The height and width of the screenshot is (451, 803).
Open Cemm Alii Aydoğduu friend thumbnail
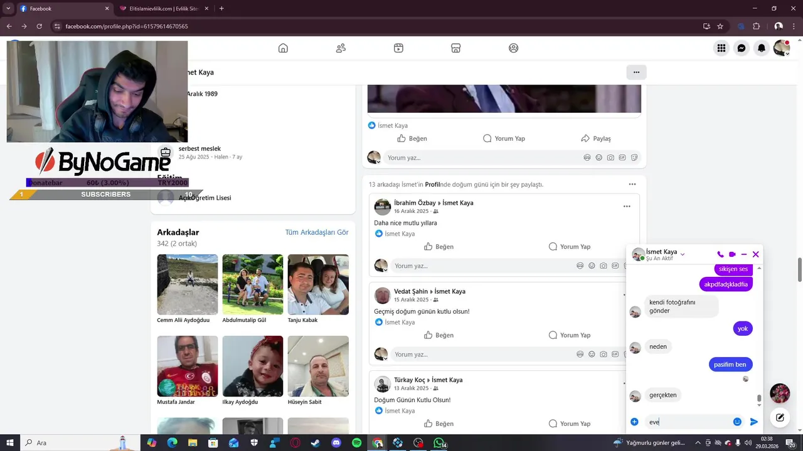tap(188, 284)
